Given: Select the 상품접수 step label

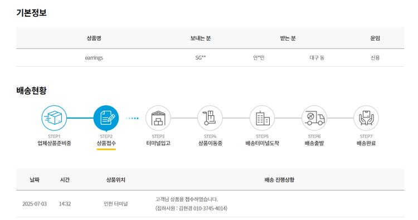Looking at the screenshot, I should (x=106, y=143).
